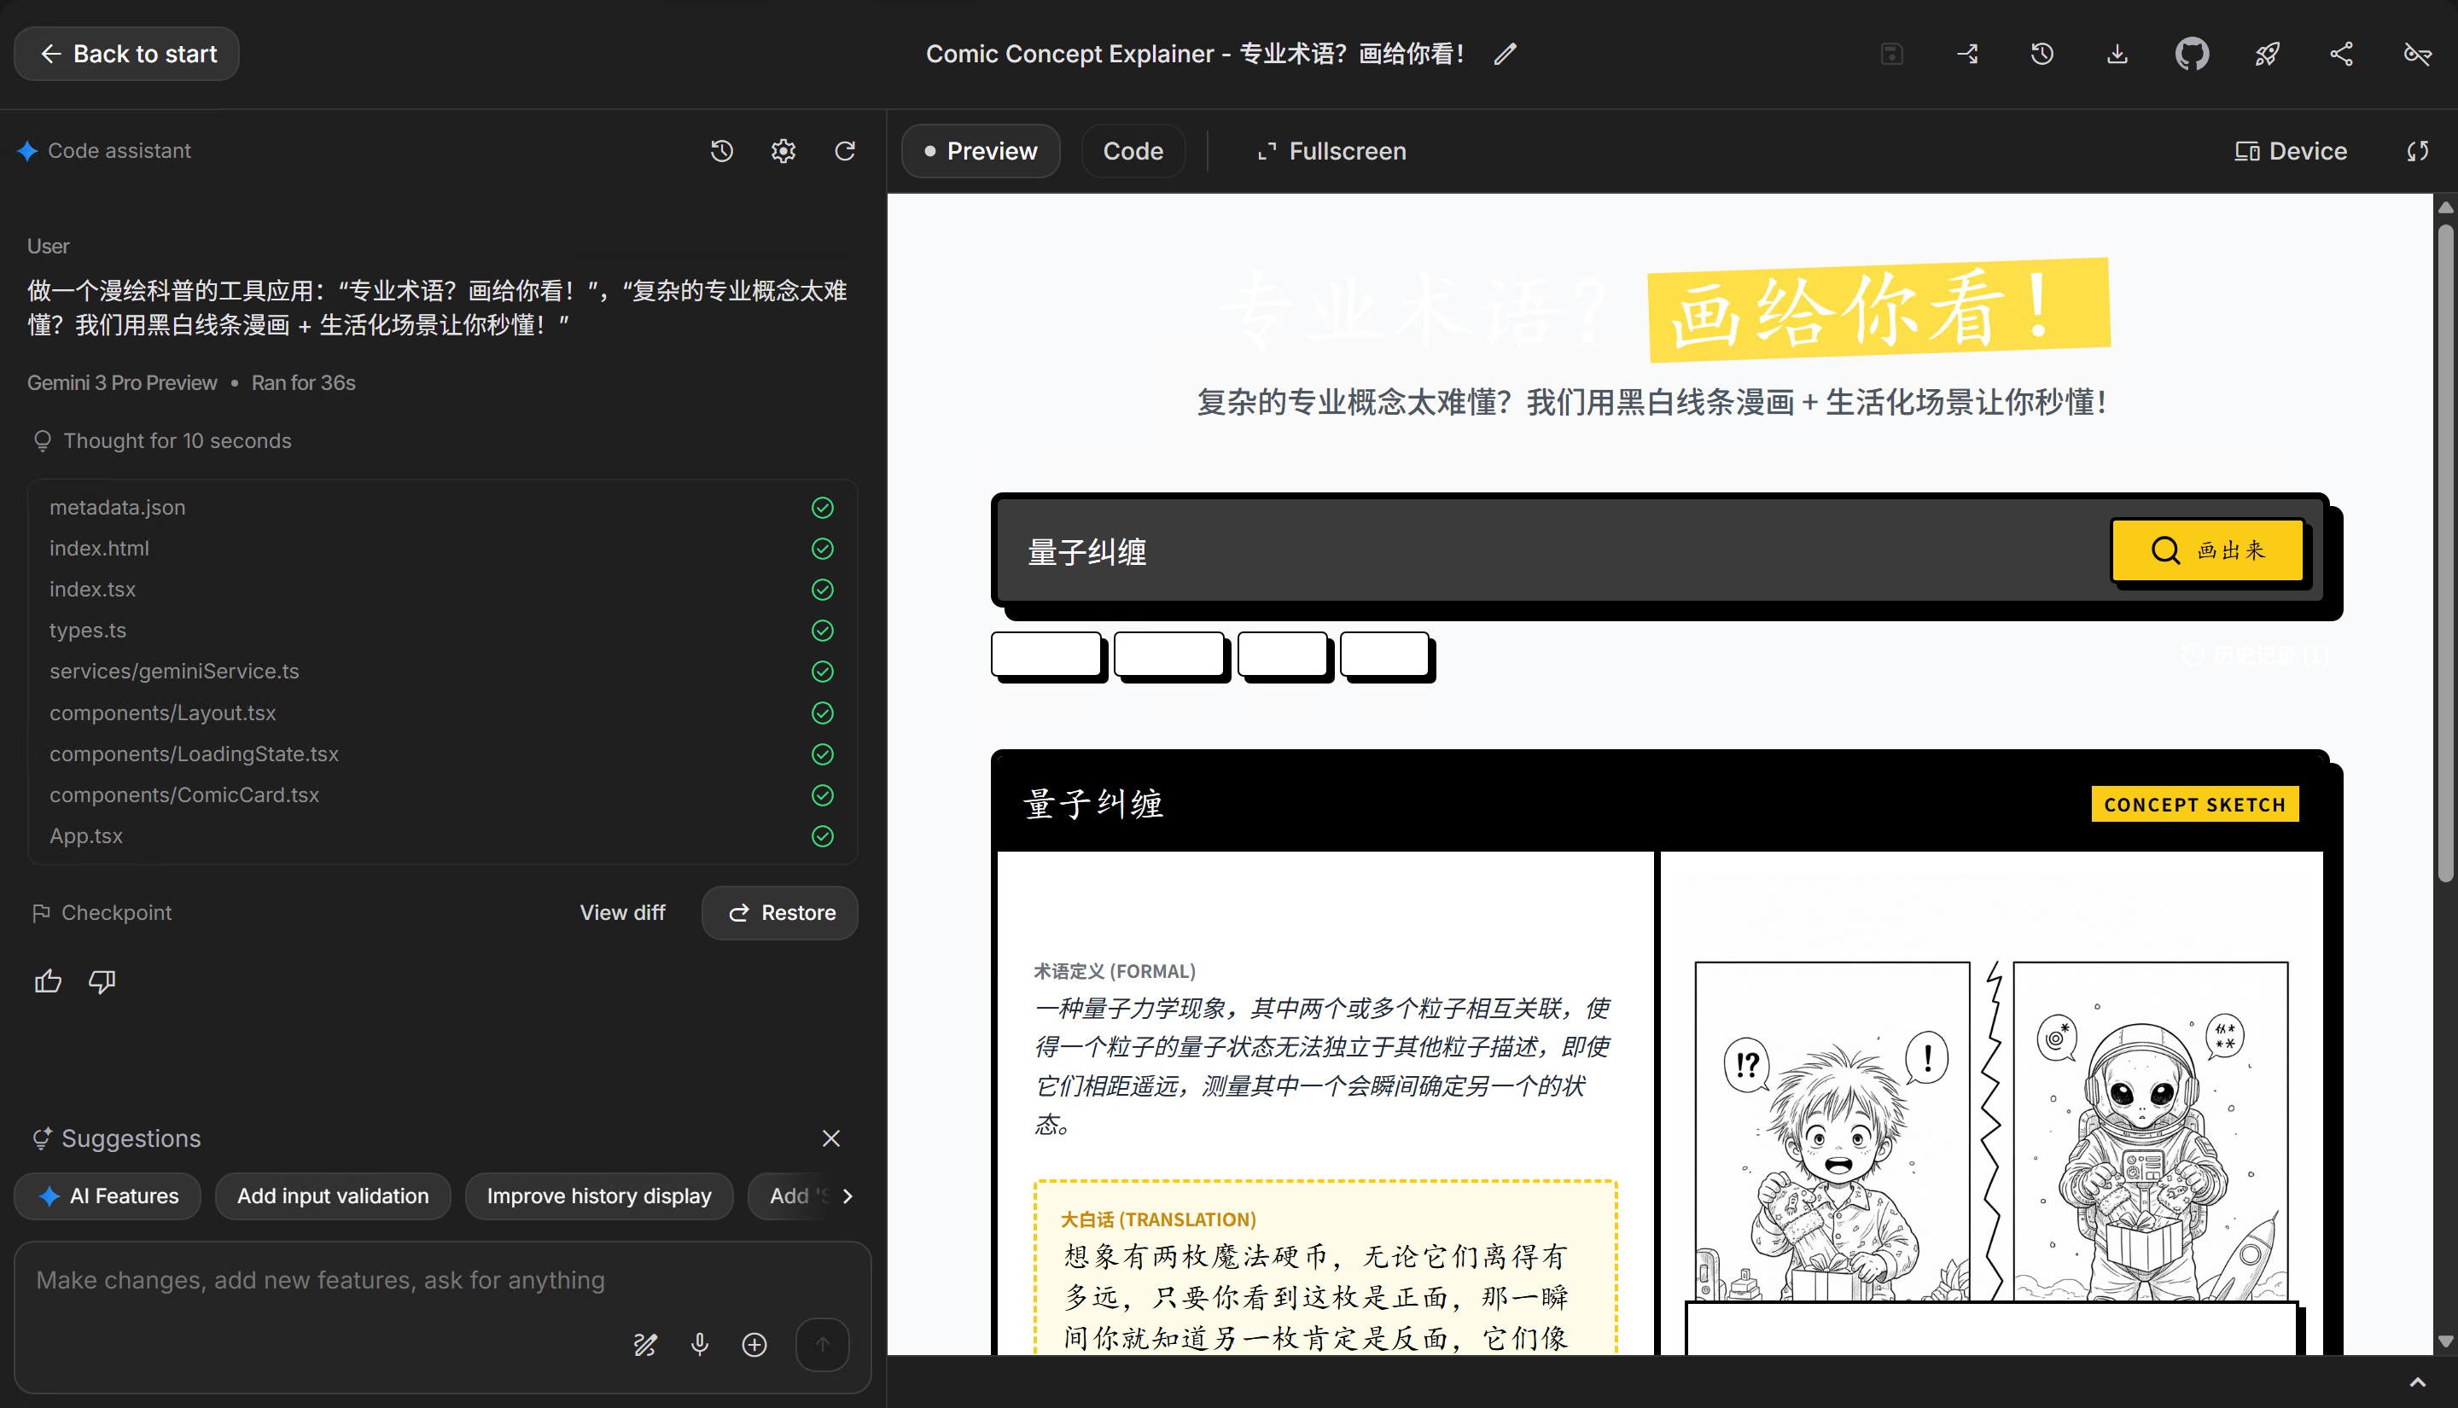Image resolution: width=2458 pixels, height=1408 pixels.
Task: Click the Back to start button
Action: [126, 54]
